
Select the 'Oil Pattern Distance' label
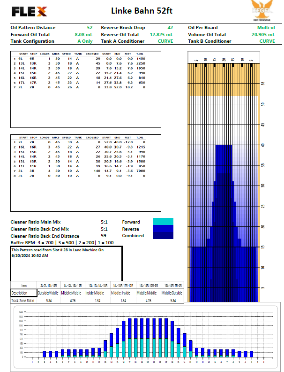33,28
